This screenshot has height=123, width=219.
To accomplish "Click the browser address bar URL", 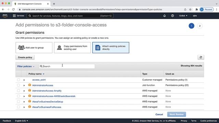I will 92,10.
